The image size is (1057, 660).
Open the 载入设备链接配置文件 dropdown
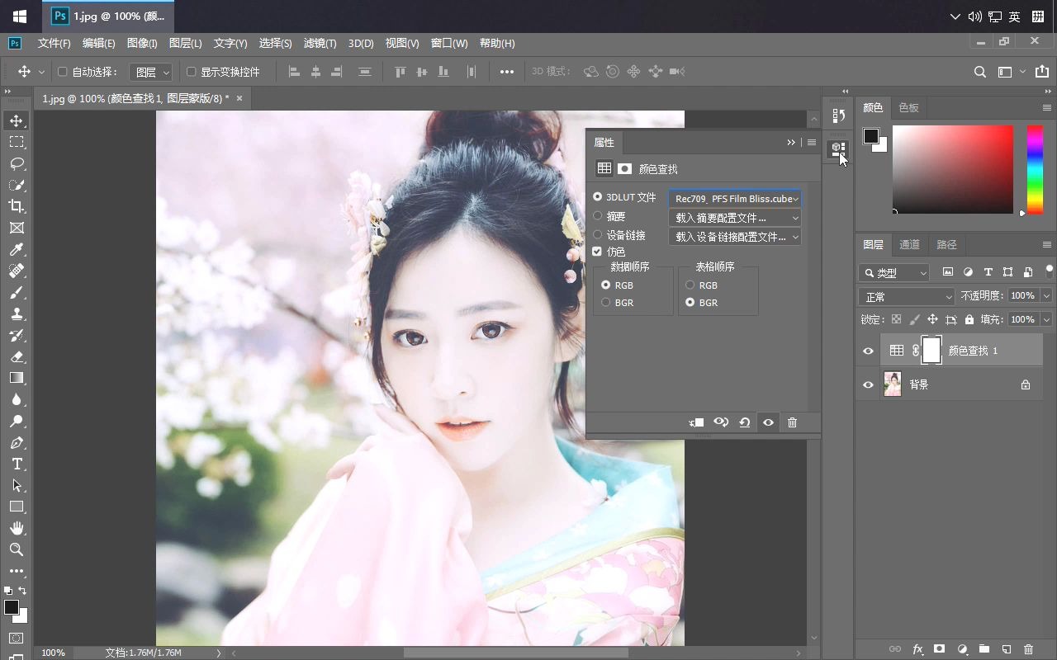735,237
